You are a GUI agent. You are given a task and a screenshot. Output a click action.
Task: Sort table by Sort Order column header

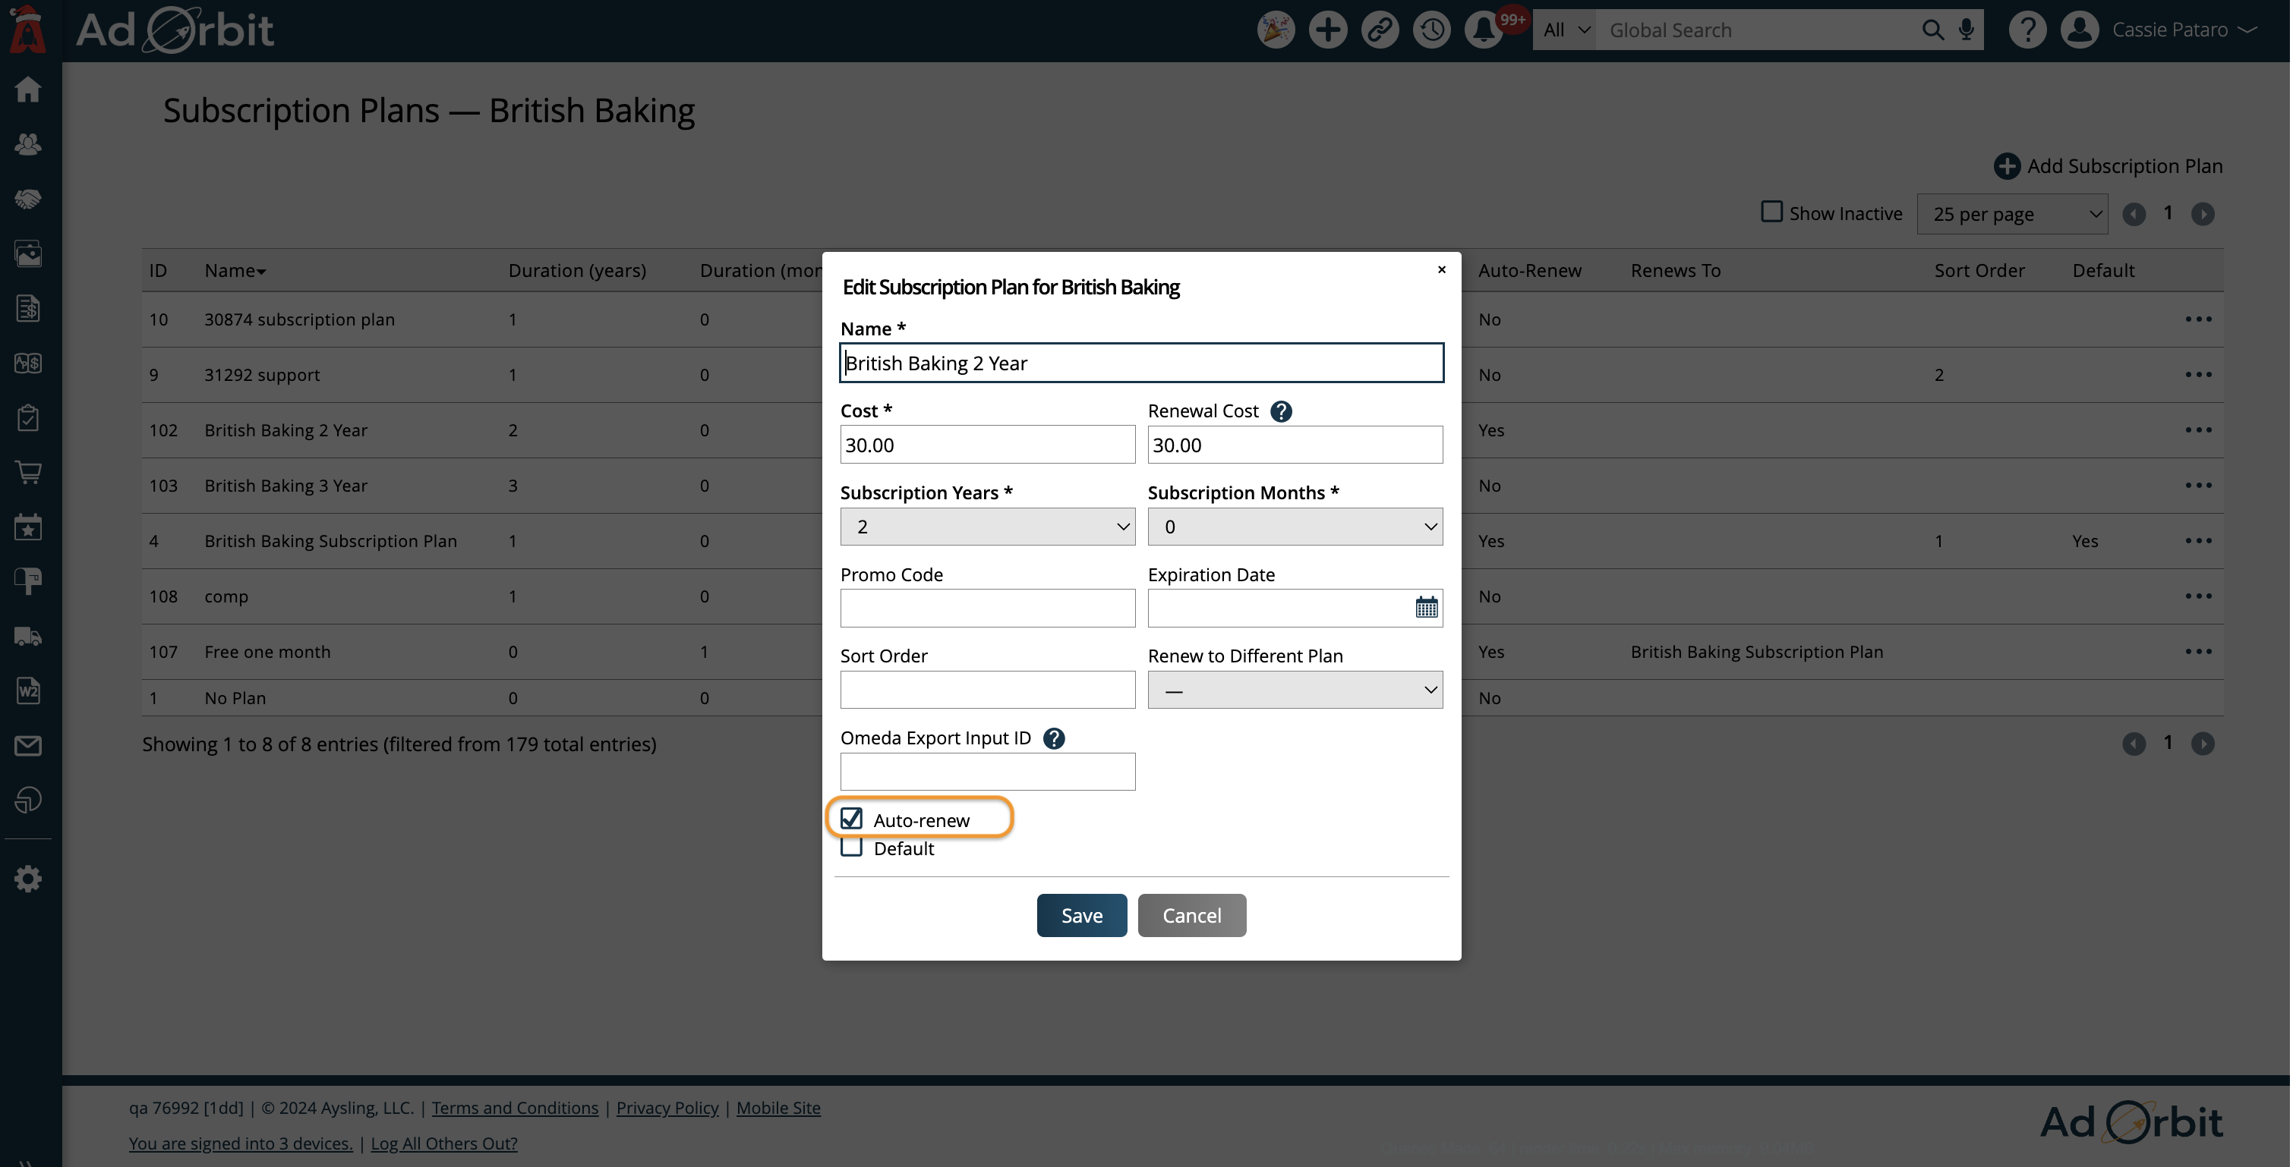pos(1979,270)
